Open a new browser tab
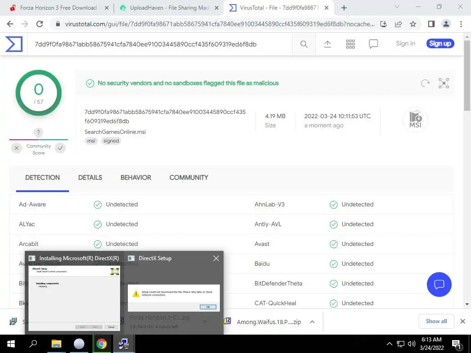Image resolution: width=471 pixels, height=353 pixels. pyautogui.click(x=344, y=8)
